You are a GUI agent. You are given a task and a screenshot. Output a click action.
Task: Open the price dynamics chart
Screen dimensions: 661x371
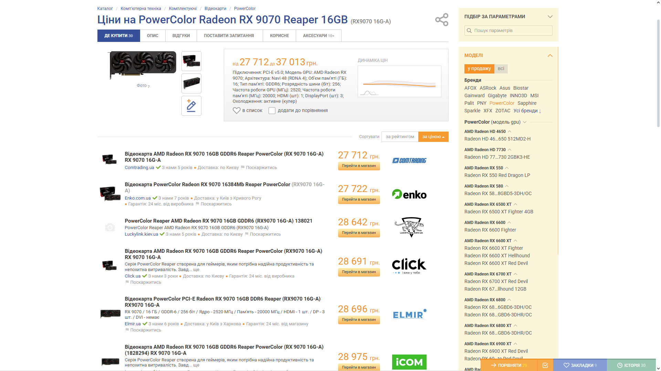coord(399,81)
